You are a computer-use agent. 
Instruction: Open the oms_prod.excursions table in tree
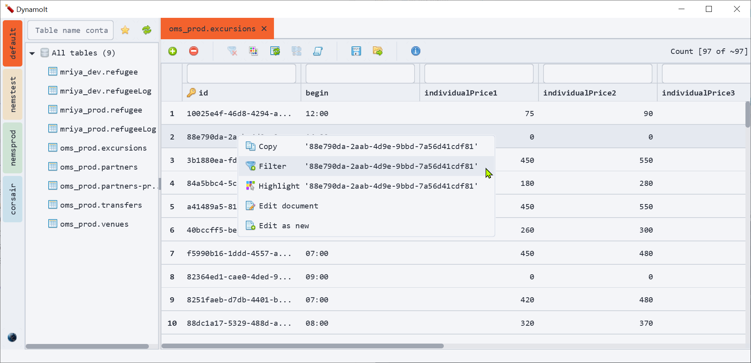pyautogui.click(x=103, y=148)
